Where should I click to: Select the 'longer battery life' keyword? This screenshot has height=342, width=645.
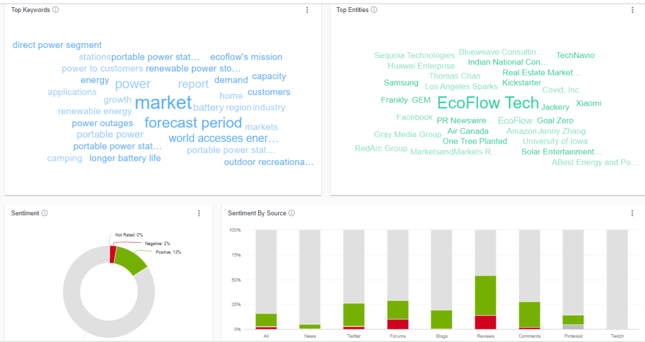(125, 158)
